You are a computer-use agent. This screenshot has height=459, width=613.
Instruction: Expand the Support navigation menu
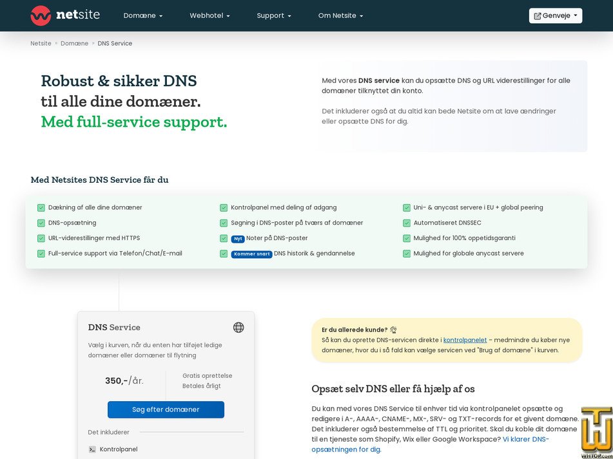tap(274, 15)
